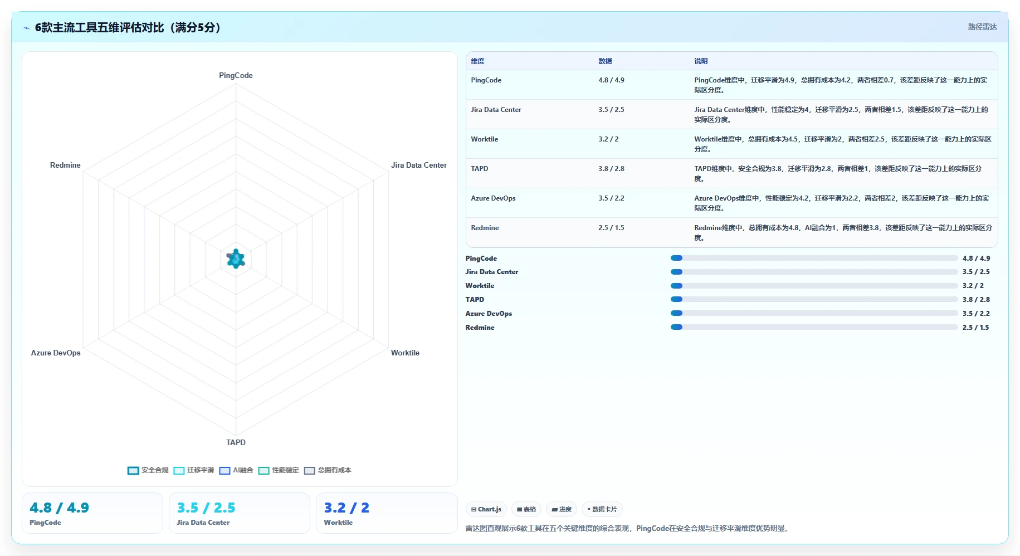Click the 数据 column header
The width and height of the screenshot is (1020, 556).
[605, 61]
